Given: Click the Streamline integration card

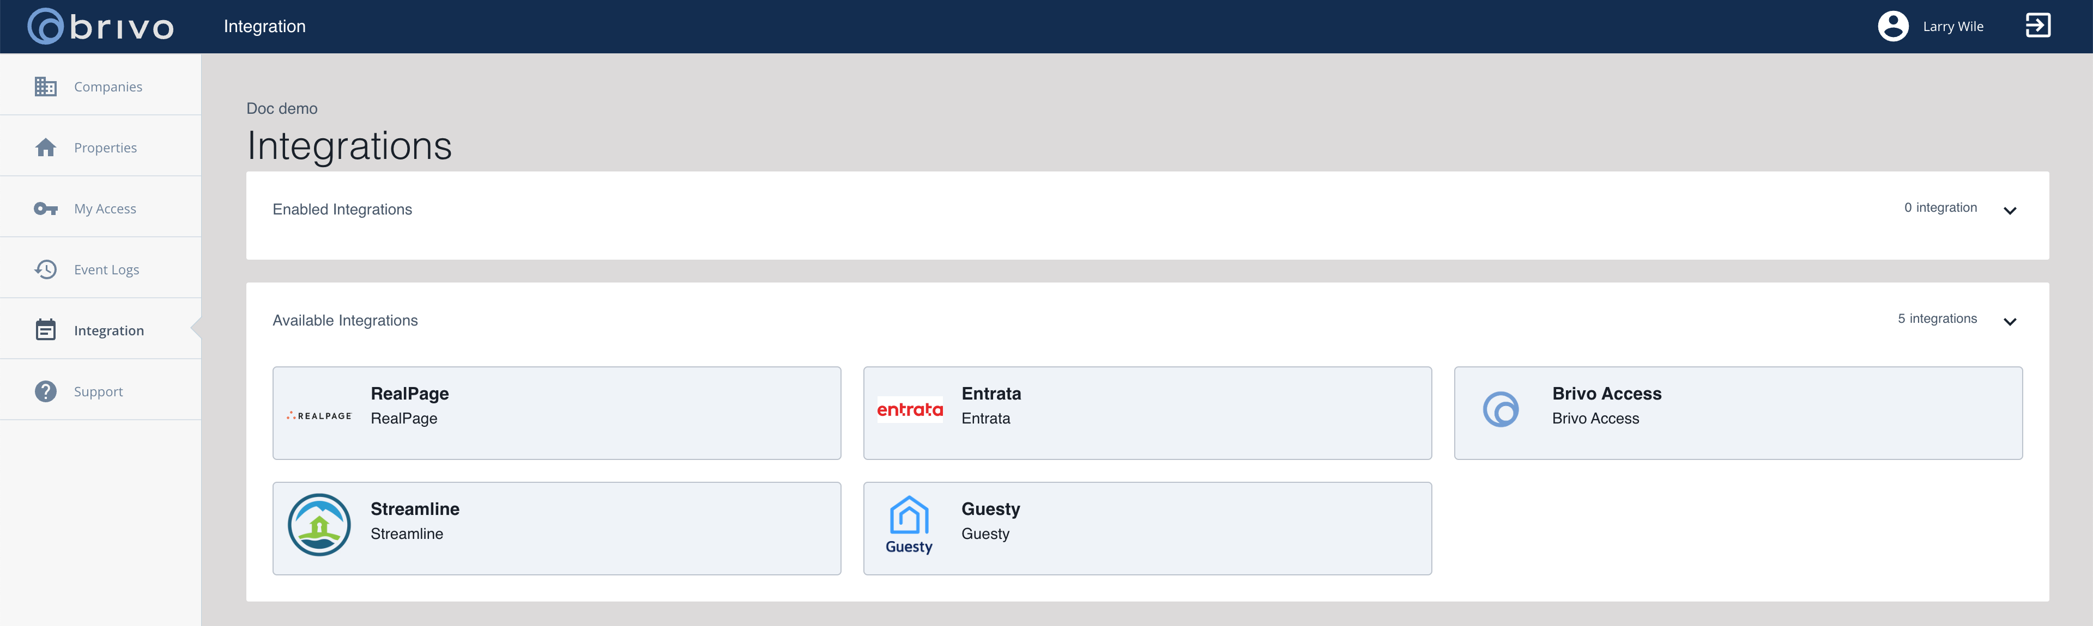Looking at the screenshot, I should coord(556,528).
